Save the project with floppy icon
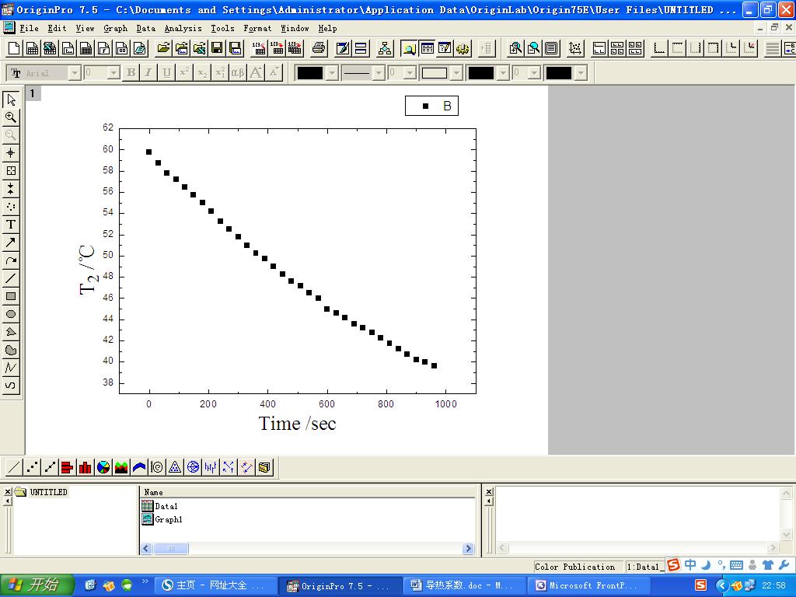 point(217,48)
